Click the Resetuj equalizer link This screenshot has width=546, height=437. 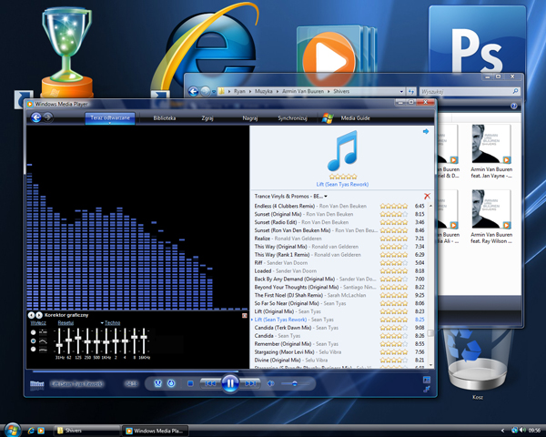pyautogui.click(x=66, y=322)
